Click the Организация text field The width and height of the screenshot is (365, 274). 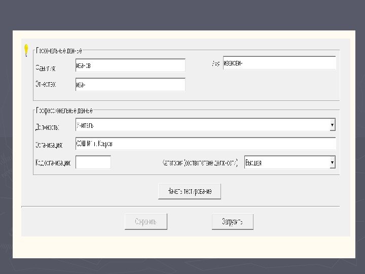click(x=205, y=144)
